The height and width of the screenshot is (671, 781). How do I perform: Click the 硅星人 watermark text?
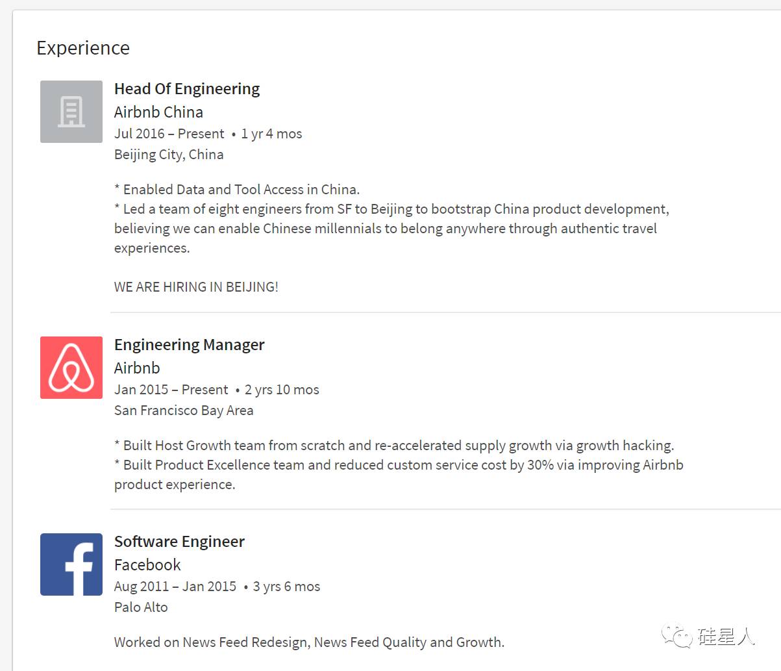tap(726, 637)
